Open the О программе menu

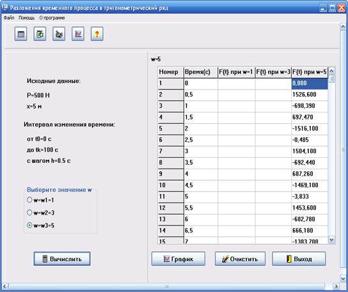coord(52,18)
